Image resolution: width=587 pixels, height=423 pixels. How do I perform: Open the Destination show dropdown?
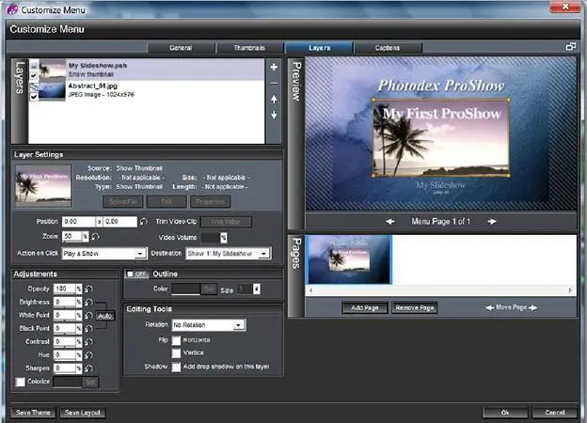[x=264, y=254]
